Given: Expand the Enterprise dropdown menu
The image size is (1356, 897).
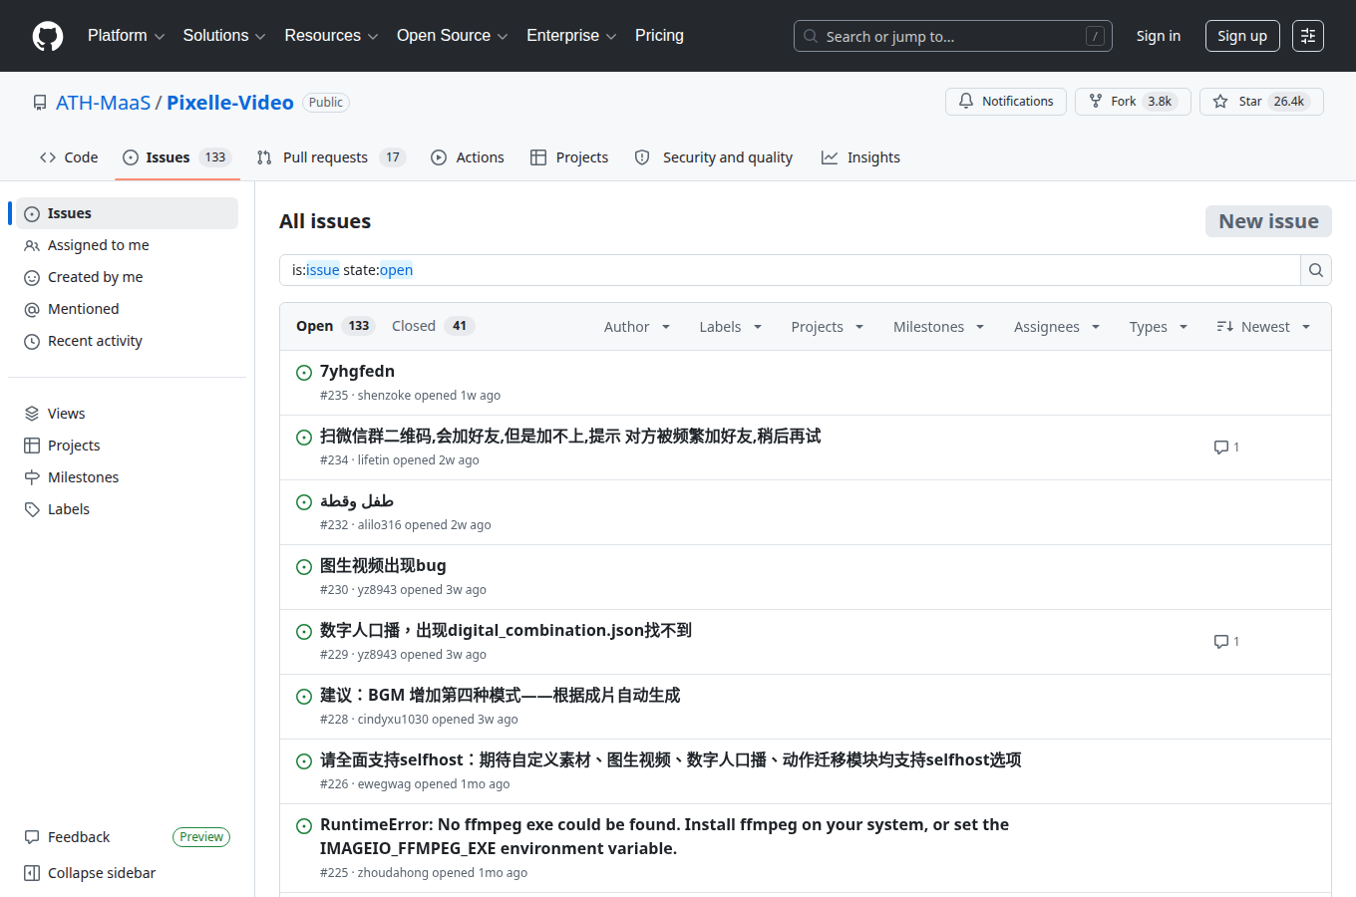Looking at the screenshot, I should click(x=571, y=36).
